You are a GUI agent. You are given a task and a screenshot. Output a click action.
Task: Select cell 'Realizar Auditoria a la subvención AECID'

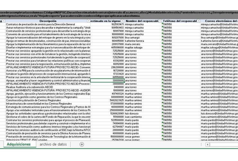[x=48, y=87]
